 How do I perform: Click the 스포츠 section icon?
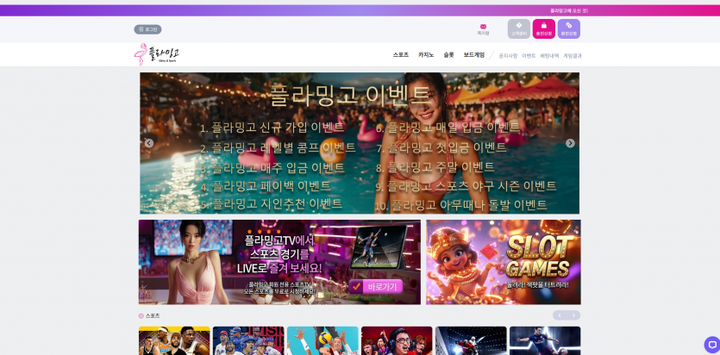click(x=141, y=315)
